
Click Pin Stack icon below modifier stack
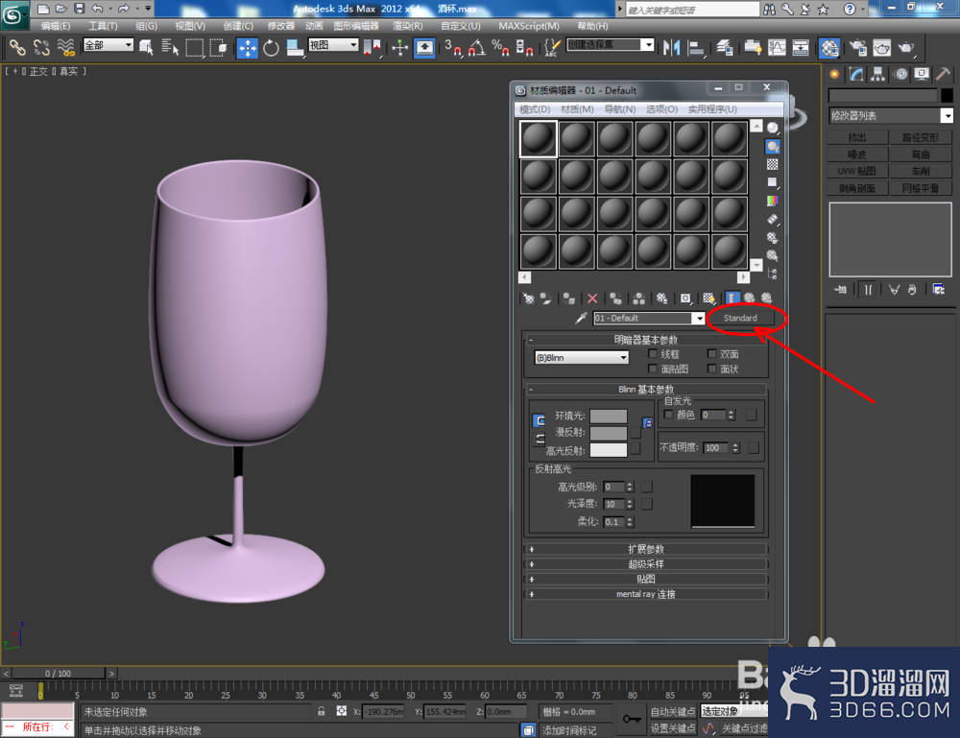coord(840,290)
